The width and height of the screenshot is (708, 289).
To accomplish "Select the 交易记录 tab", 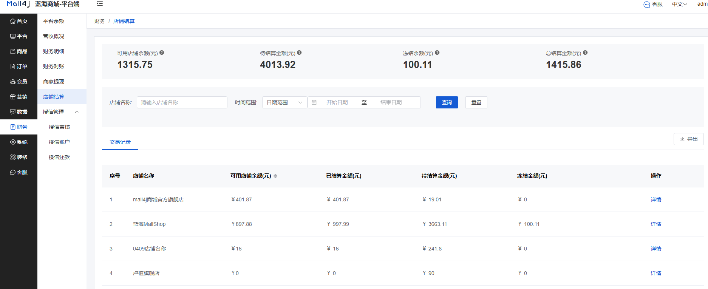I will [120, 142].
